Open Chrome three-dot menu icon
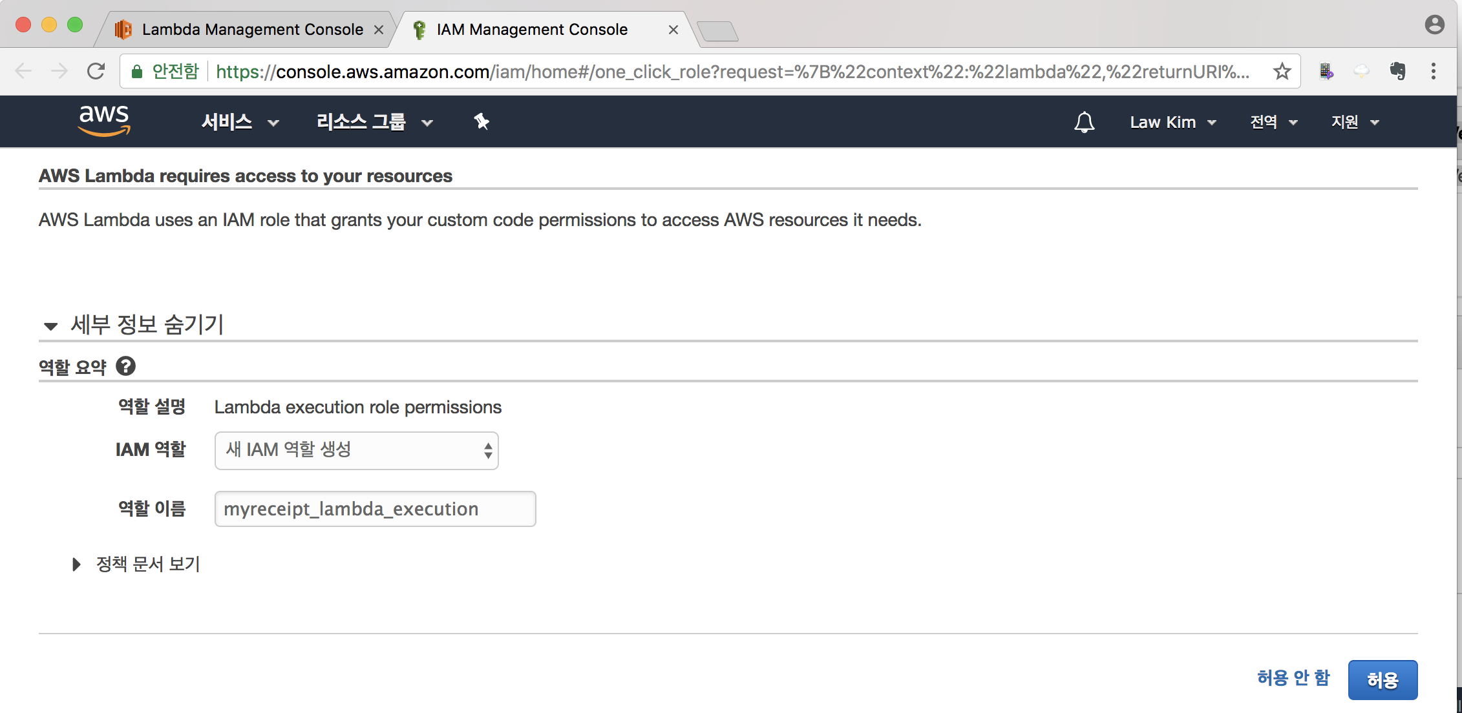Image resolution: width=1462 pixels, height=713 pixels. pyautogui.click(x=1434, y=71)
